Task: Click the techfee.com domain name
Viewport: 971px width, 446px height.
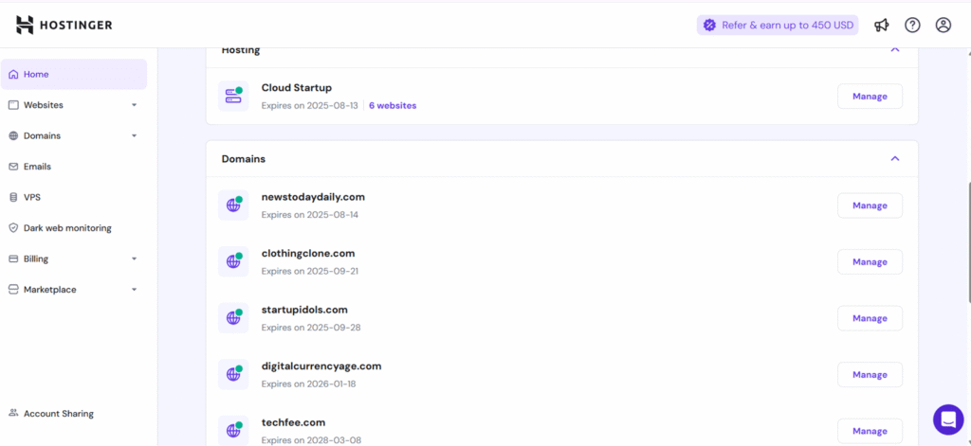Action: (x=294, y=422)
